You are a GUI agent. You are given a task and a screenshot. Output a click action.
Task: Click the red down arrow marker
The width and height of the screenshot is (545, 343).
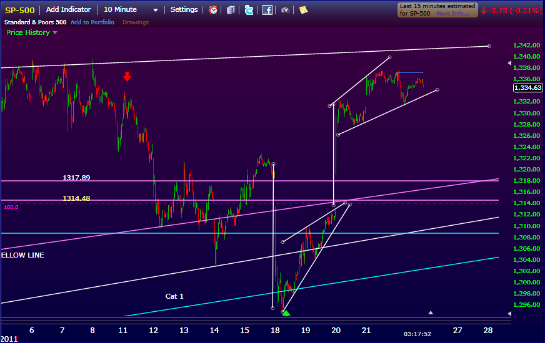(x=127, y=76)
